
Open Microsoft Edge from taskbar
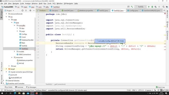15,93
